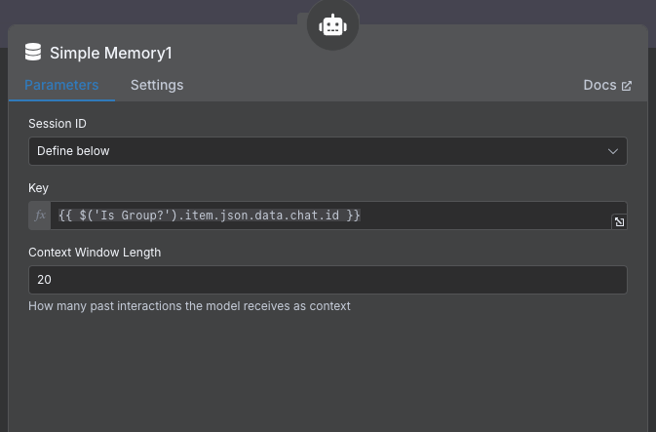The height and width of the screenshot is (432, 656).
Task: Click the Key field label
Action: (x=38, y=188)
